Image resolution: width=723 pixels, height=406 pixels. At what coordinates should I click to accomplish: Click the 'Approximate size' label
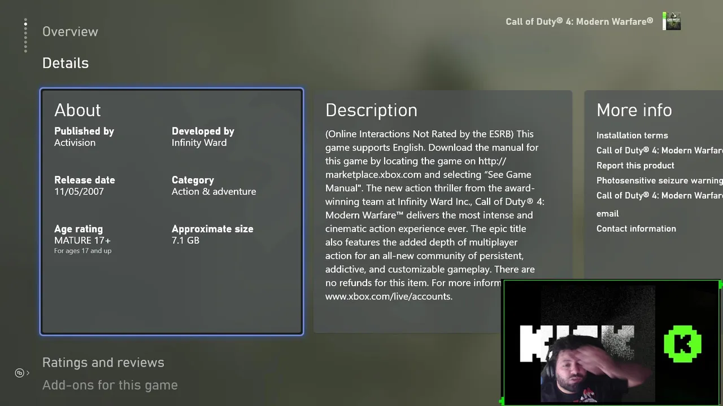tap(212, 229)
